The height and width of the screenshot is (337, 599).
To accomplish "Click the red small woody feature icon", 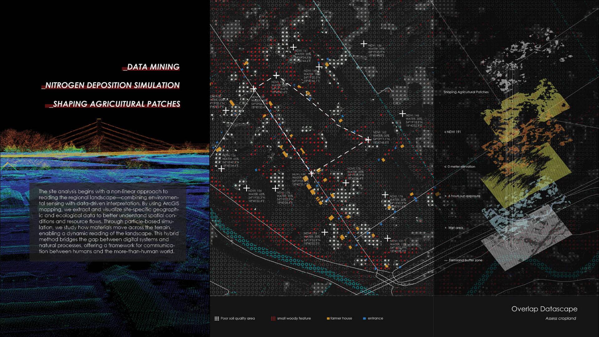I will coord(273,319).
